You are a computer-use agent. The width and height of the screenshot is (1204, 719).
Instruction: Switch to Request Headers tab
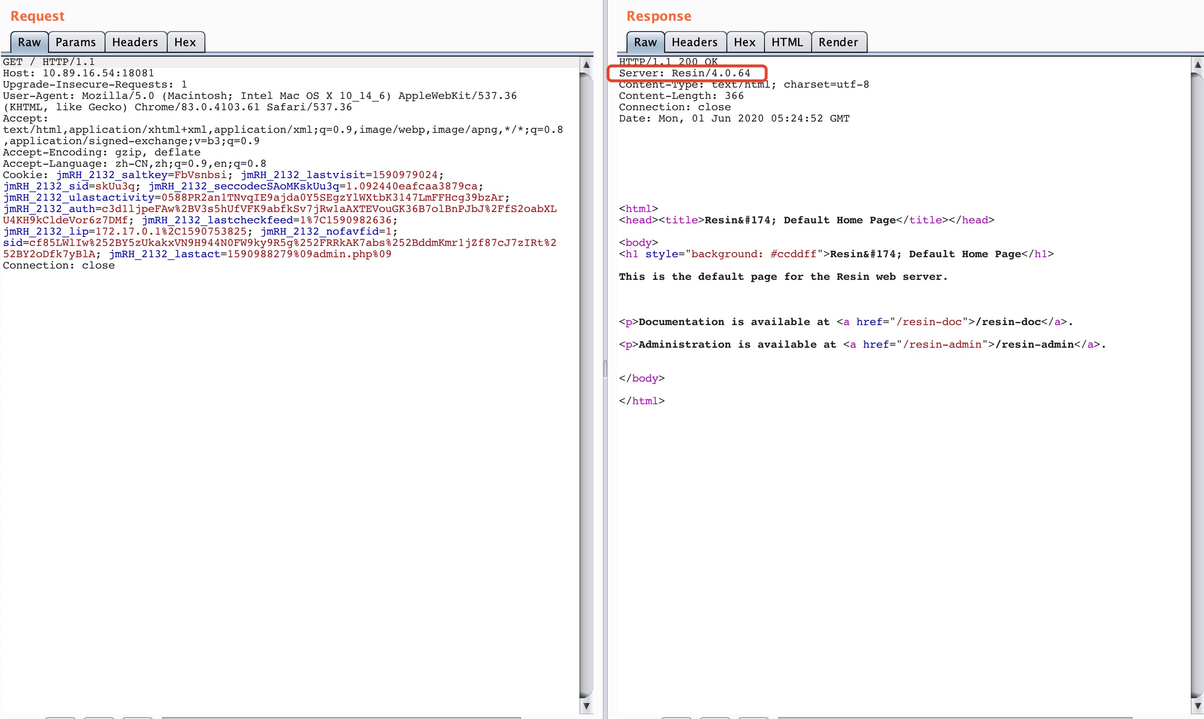coord(135,42)
